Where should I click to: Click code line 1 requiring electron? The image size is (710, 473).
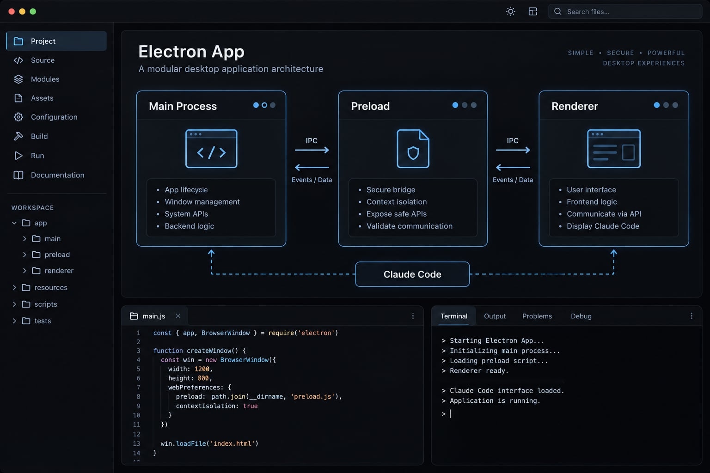point(245,333)
